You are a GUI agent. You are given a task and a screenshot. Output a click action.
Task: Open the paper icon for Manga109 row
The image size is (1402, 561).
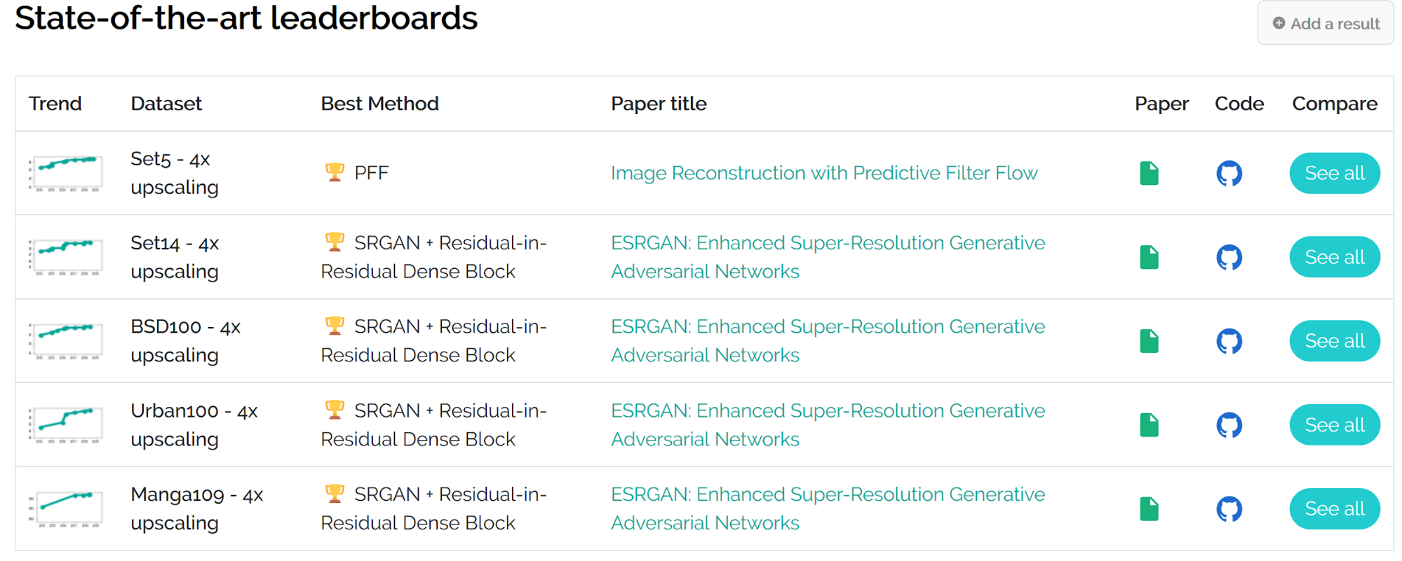[x=1149, y=509]
